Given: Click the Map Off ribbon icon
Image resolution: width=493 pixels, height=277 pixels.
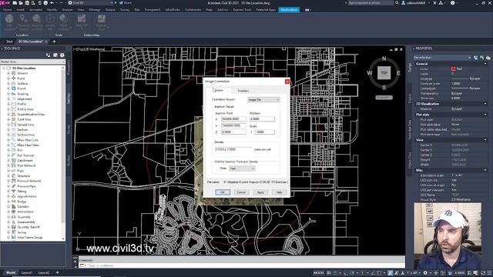Looking at the screenshot, I should [82, 18].
